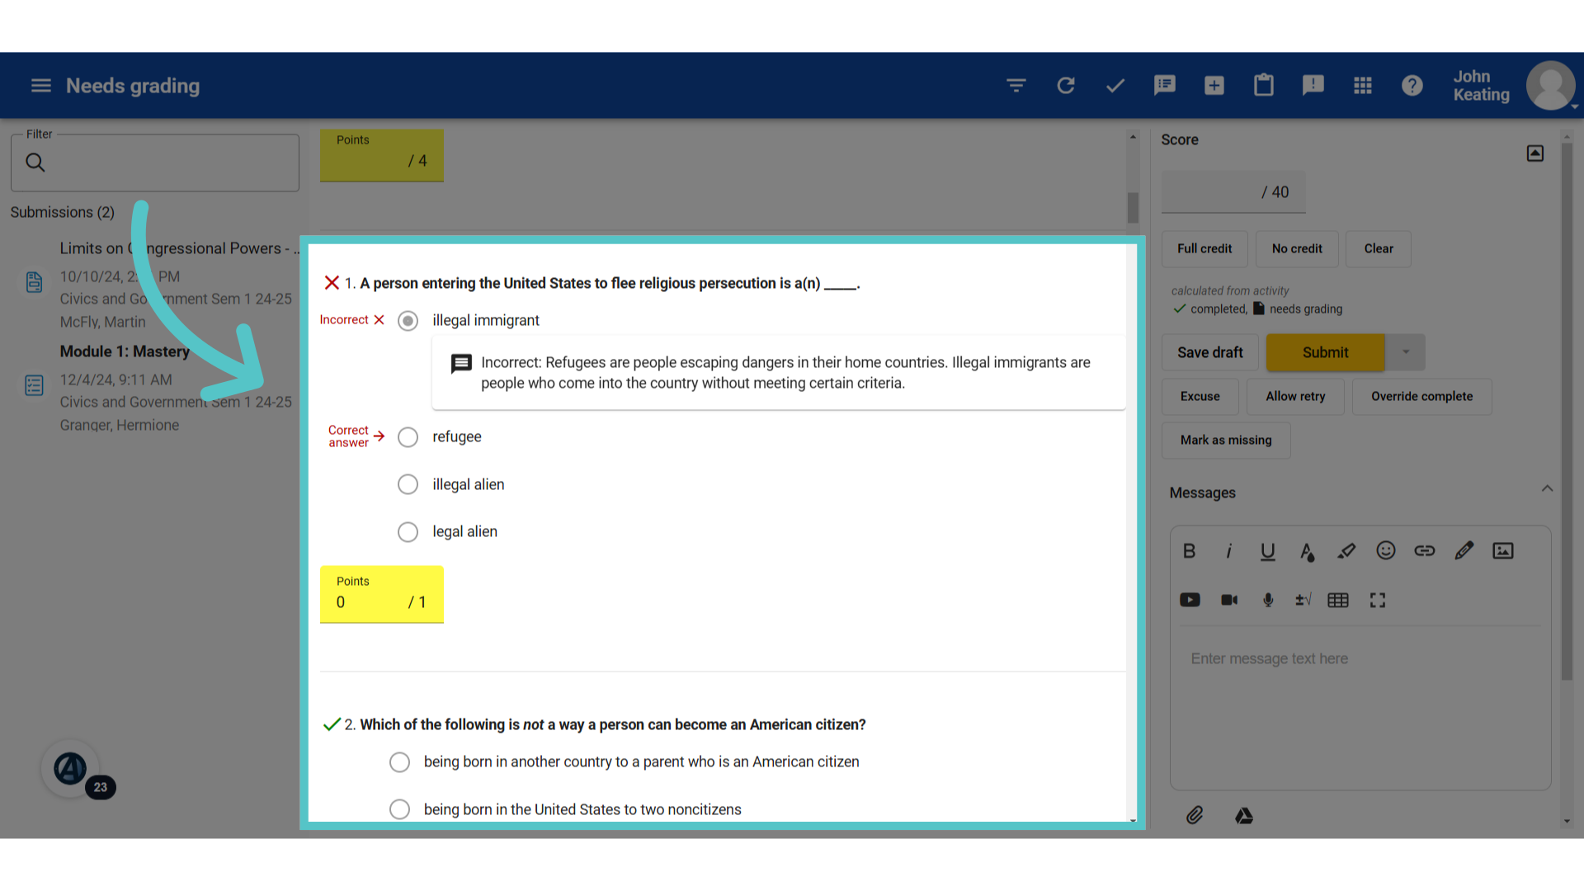The height and width of the screenshot is (891, 1584).
Task: Record audio with microphone icon
Action: 1269,600
